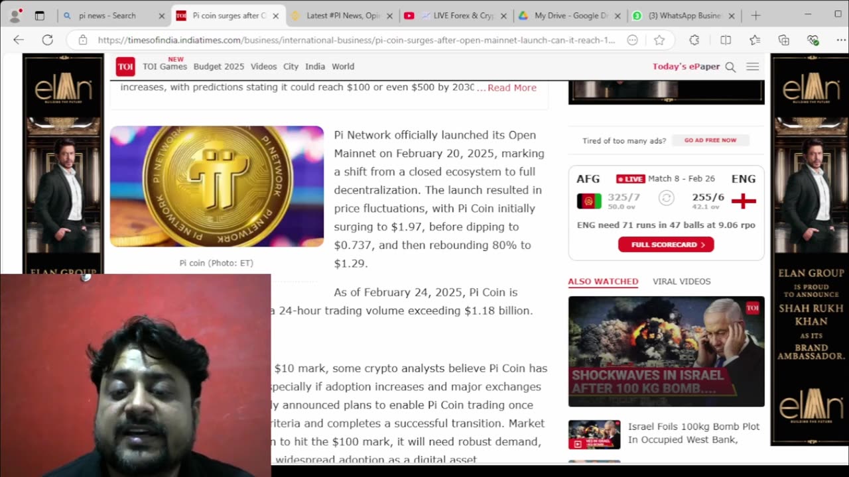849x477 pixels.
Task: Open Today's ePaper link
Action: tap(686, 66)
